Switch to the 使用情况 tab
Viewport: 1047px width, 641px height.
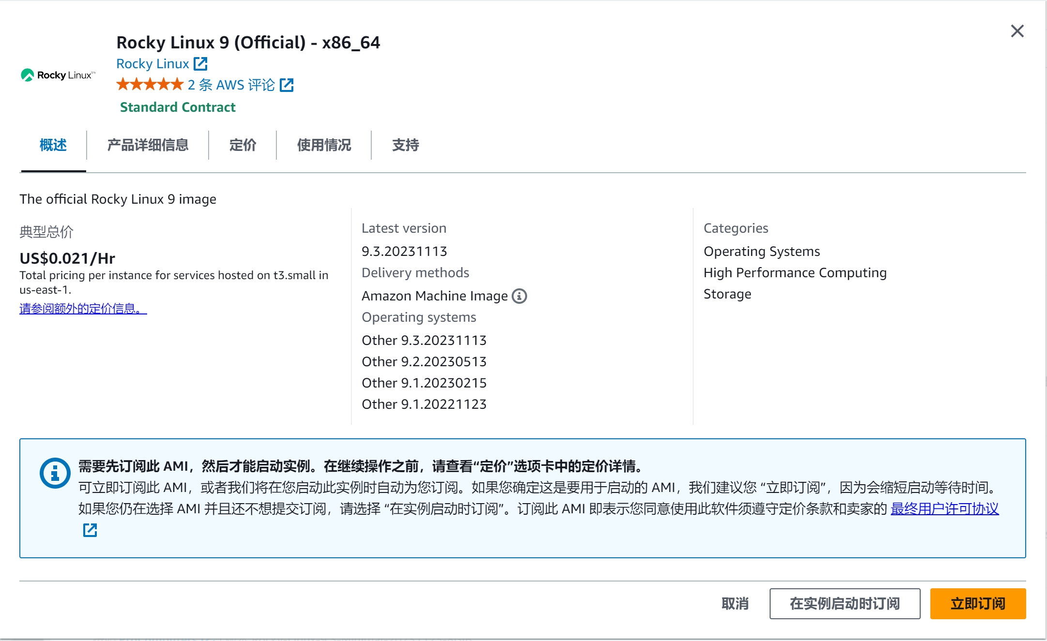tap(324, 145)
